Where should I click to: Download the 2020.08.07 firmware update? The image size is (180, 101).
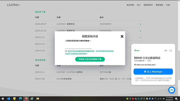tap(140, 24)
